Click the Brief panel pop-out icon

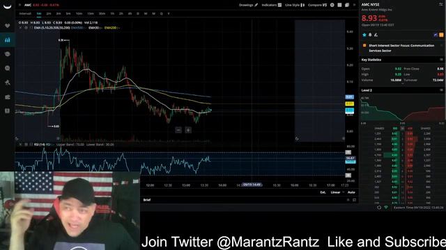(x=355, y=200)
